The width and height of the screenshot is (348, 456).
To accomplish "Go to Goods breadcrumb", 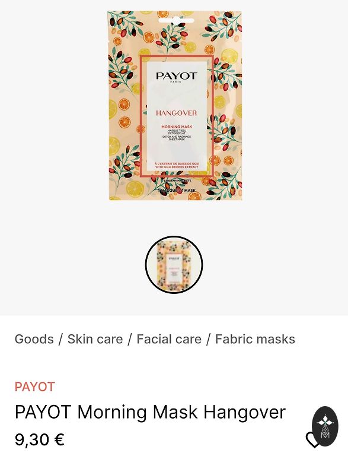I will pyautogui.click(x=34, y=339).
